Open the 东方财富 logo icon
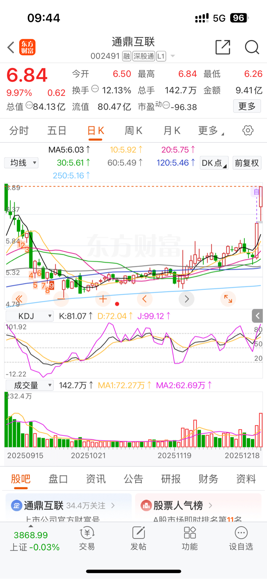This screenshot has height=579, width=267. pyautogui.click(x=27, y=47)
